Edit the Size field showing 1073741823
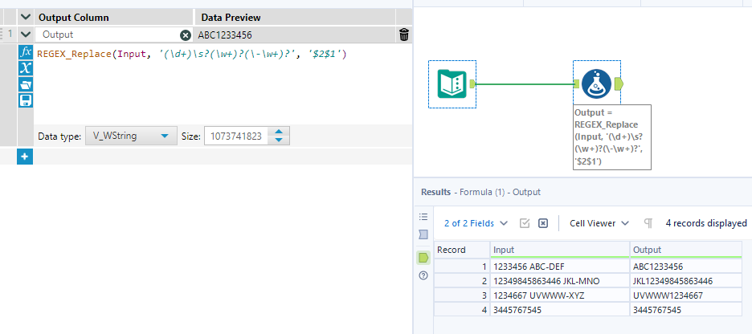752x334 pixels. pyautogui.click(x=236, y=136)
